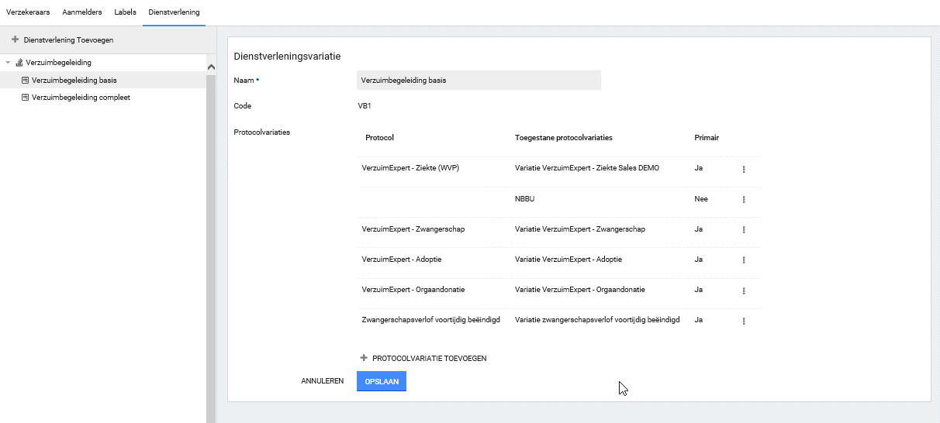Open menu for Zwangerschapsverlof voortijdig beëindigd row

pyautogui.click(x=743, y=321)
